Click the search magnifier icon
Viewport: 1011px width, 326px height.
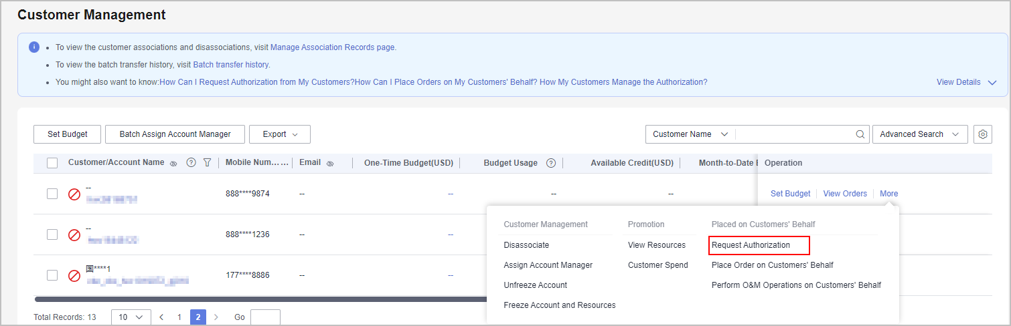860,134
